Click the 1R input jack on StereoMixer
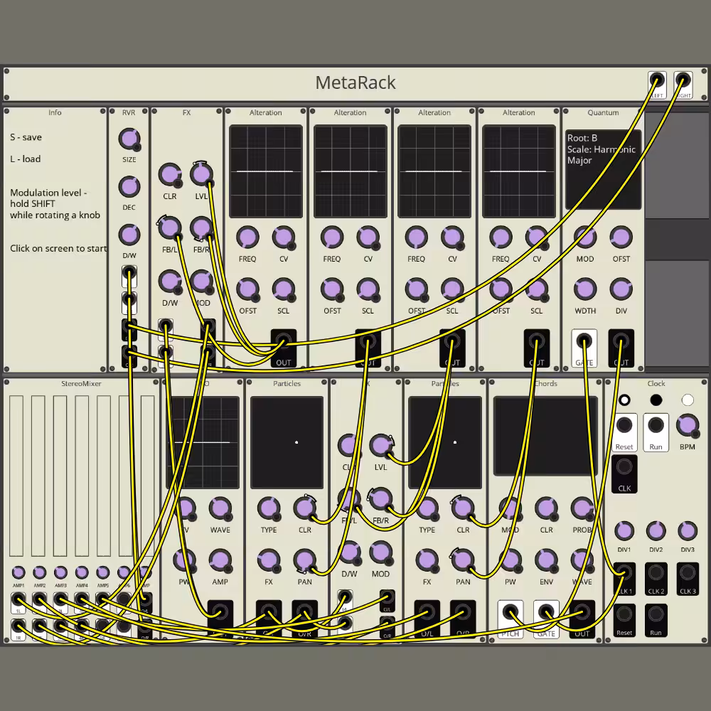The image size is (711, 711). pos(18,626)
